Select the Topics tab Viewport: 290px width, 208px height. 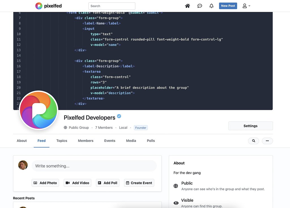point(62,141)
